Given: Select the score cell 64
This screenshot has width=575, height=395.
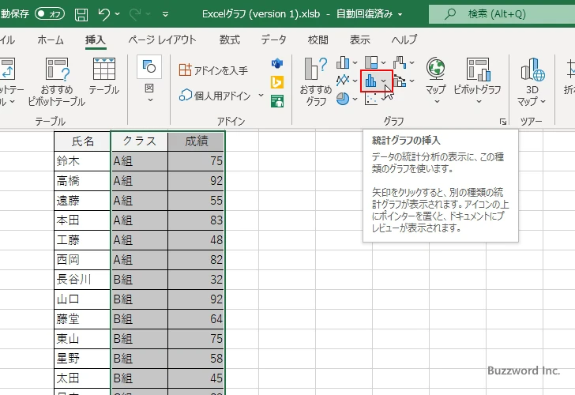Looking at the screenshot, I should pos(196,319).
